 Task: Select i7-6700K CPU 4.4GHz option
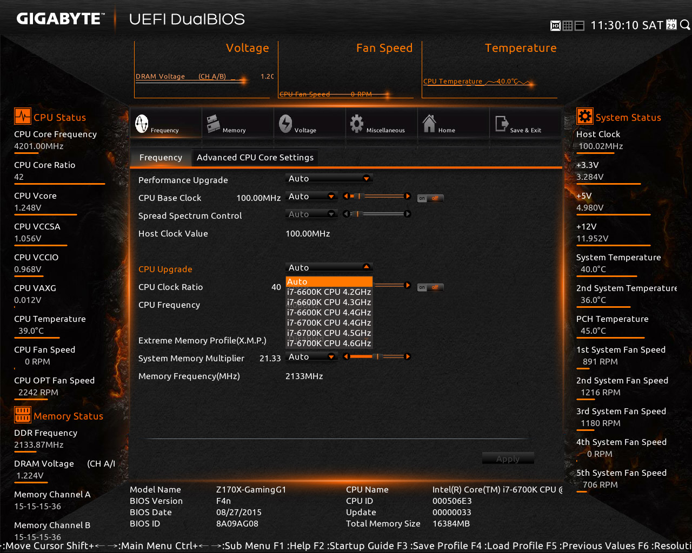tap(329, 322)
